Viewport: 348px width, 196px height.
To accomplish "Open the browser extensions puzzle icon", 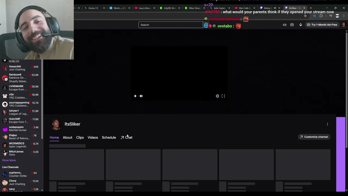I will coord(321,16).
